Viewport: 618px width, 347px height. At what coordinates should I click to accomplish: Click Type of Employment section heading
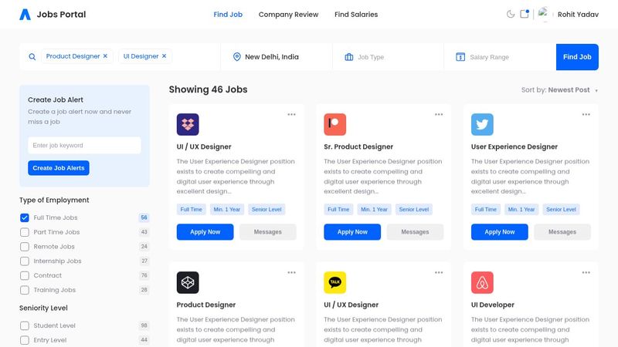54,200
